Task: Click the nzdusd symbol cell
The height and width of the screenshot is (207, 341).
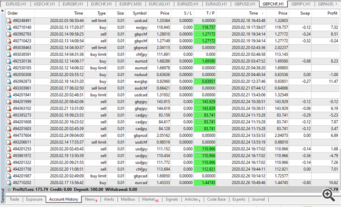Action: click(x=137, y=75)
